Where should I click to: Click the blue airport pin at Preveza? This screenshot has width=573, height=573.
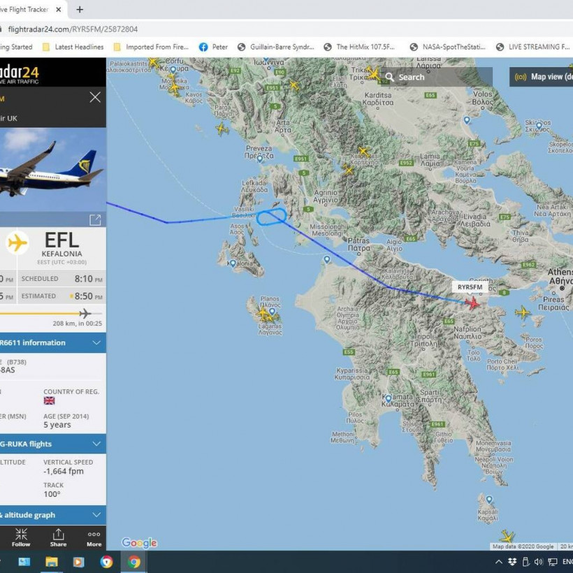tap(260, 159)
